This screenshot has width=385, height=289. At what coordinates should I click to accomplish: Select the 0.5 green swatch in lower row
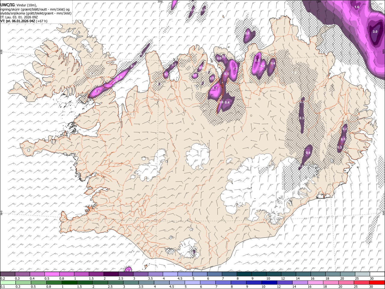[x=38, y=283]
